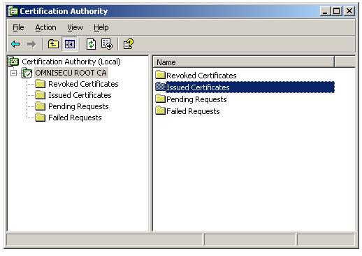This screenshot has width=362, height=256.
Task: Select Pending Requests text in list pane
Action: coord(196,99)
